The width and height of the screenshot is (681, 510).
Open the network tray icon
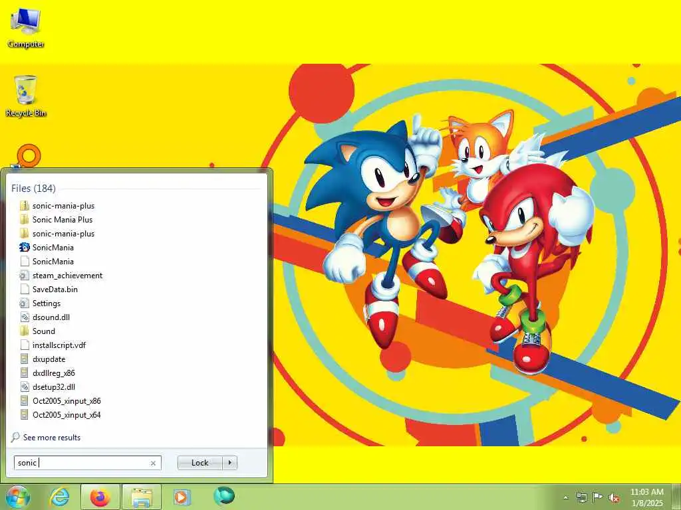pyautogui.click(x=581, y=497)
